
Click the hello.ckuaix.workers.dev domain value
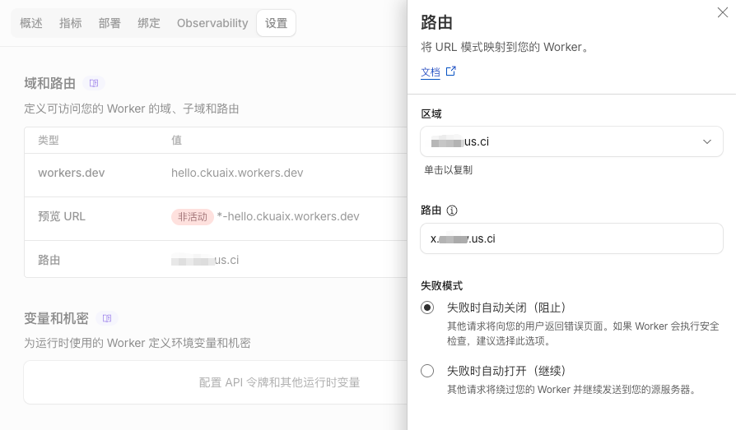pos(237,173)
